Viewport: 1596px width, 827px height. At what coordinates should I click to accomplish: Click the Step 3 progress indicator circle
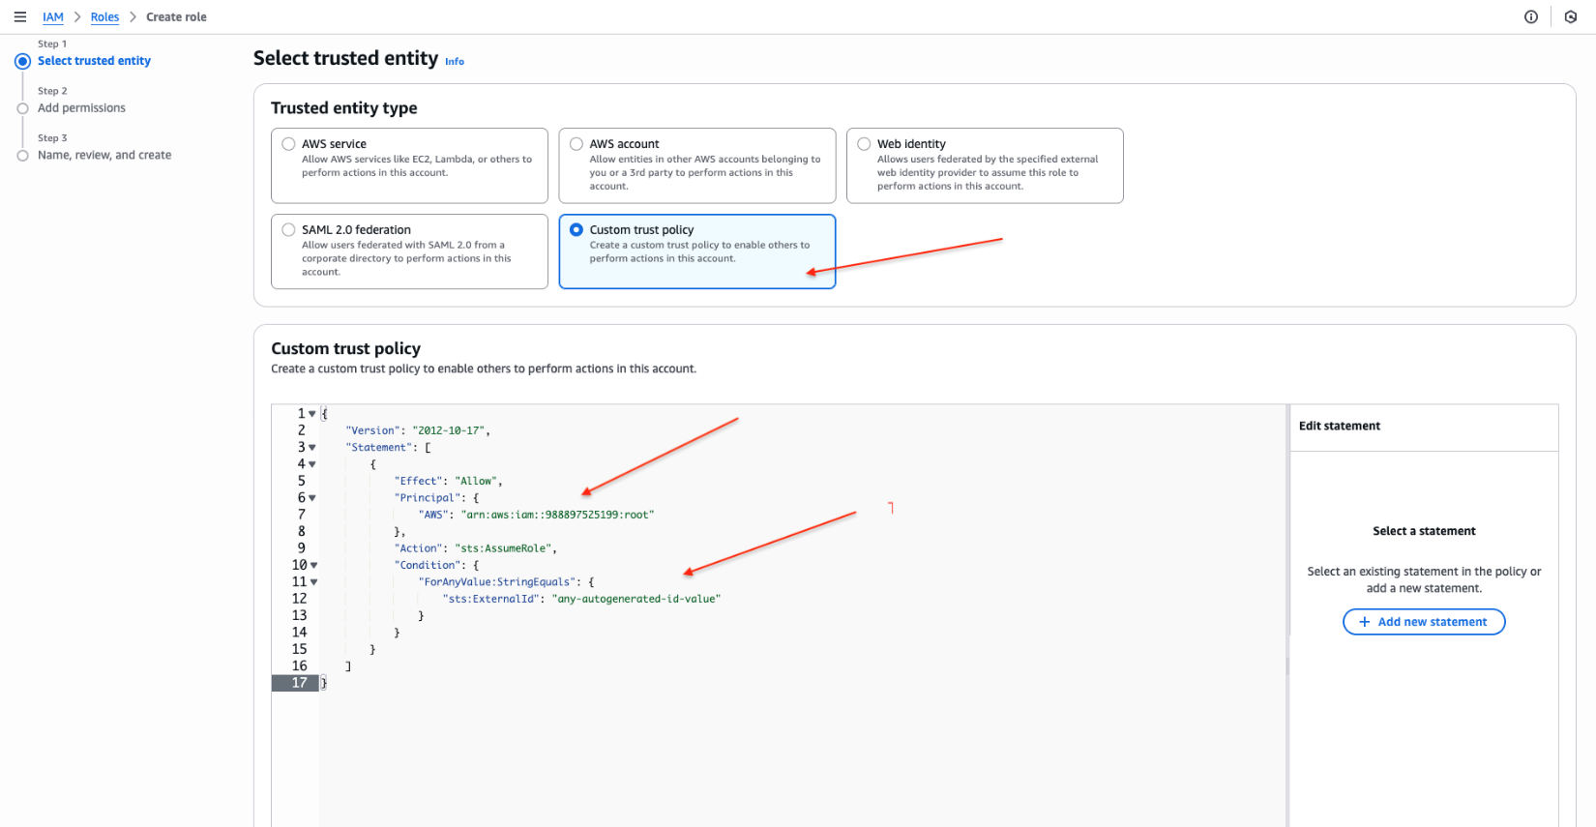point(22,156)
